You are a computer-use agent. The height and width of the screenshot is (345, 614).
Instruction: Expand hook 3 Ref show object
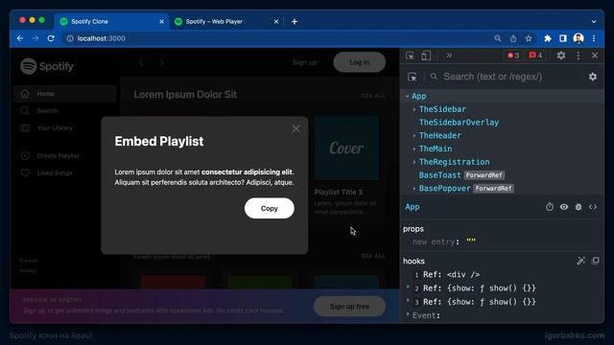pos(408,301)
